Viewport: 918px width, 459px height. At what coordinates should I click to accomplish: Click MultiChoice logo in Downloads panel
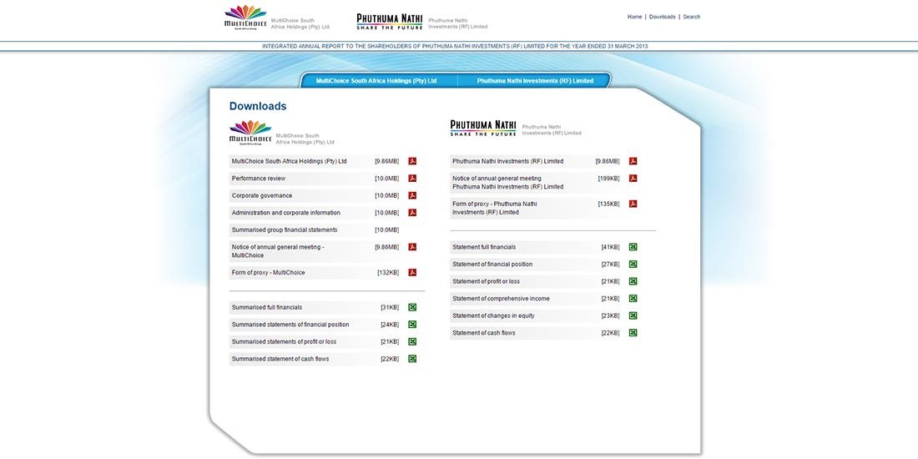250,133
